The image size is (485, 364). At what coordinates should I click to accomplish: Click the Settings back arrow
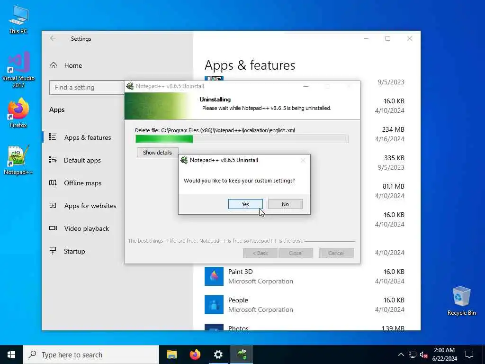(53, 38)
